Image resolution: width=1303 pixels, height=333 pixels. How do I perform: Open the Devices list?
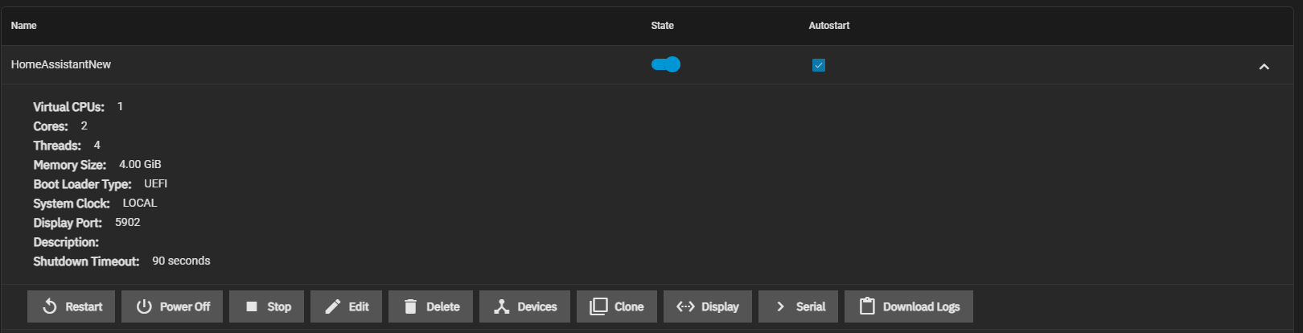click(524, 306)
